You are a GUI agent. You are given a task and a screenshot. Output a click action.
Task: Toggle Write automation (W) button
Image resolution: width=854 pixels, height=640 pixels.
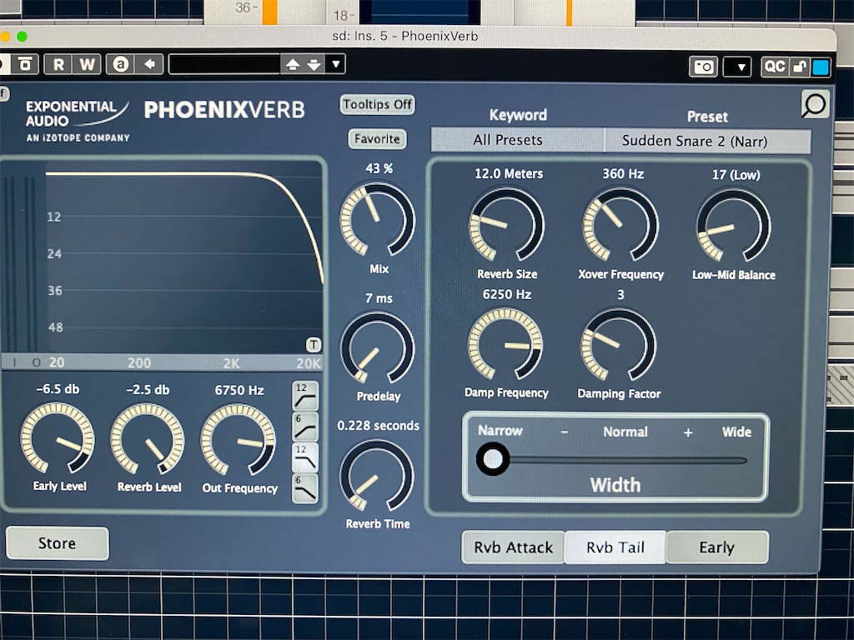(87, 64)
